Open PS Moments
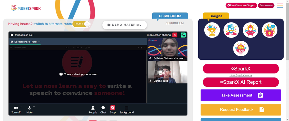Viewport: 289px width, 121px height. click(266, 5)
